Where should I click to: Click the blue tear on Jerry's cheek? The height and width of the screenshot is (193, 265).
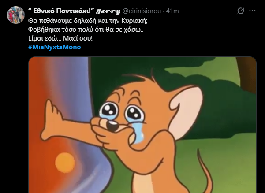pyautogui.click(x=139, y=133)
